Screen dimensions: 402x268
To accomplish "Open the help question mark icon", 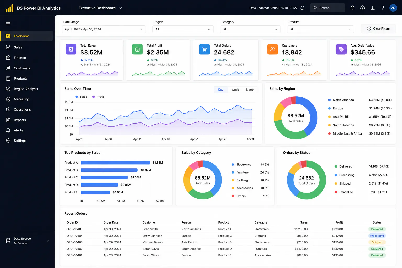I will [x=383, y=8].
